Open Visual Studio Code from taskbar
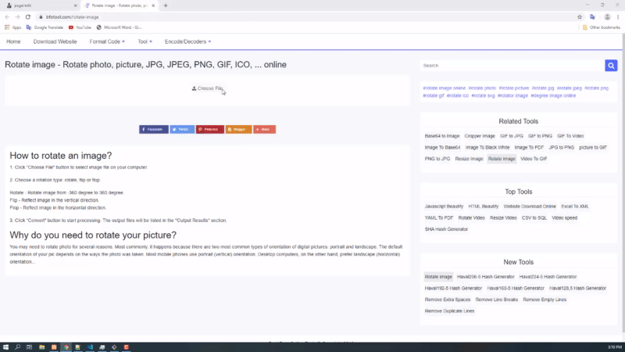 click(x=90, y=347)
